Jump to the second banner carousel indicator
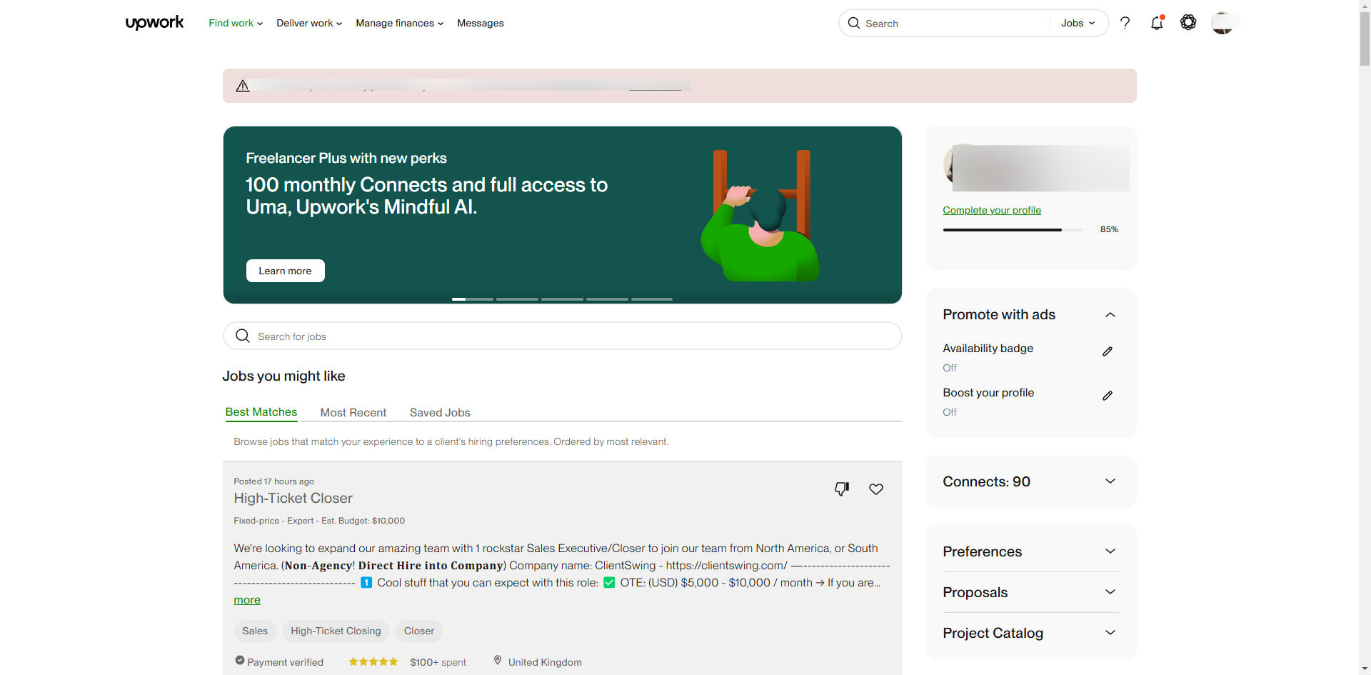The image size is (1371, 675). point(517,299)
